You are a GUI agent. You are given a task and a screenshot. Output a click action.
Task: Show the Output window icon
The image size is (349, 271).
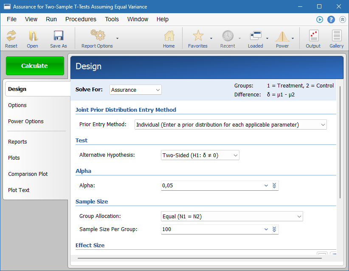314,36
